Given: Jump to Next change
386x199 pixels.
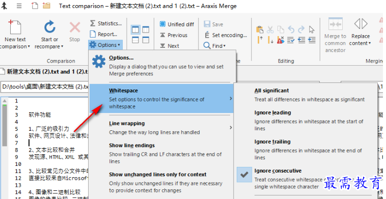Looking at the screenshot, I should coord(170,46).
